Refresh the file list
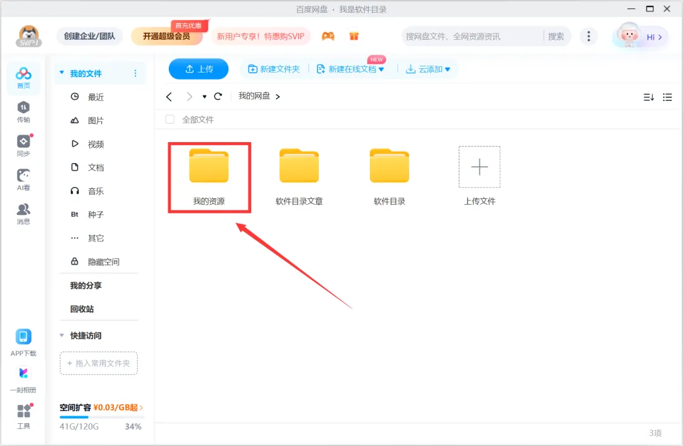683x446 pixels. point(218,96)
